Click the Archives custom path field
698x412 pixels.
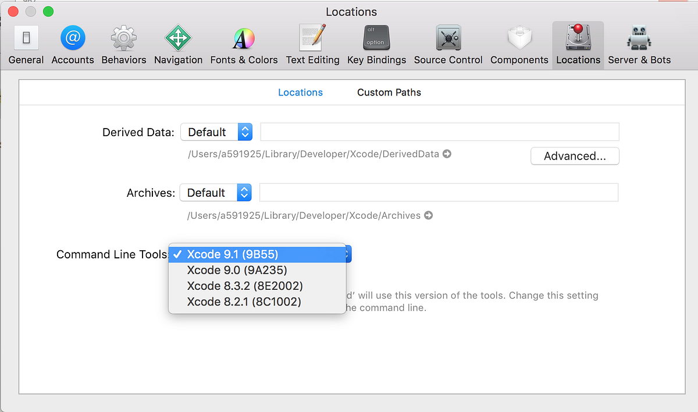pyautogui.click(x=440, y=192)
